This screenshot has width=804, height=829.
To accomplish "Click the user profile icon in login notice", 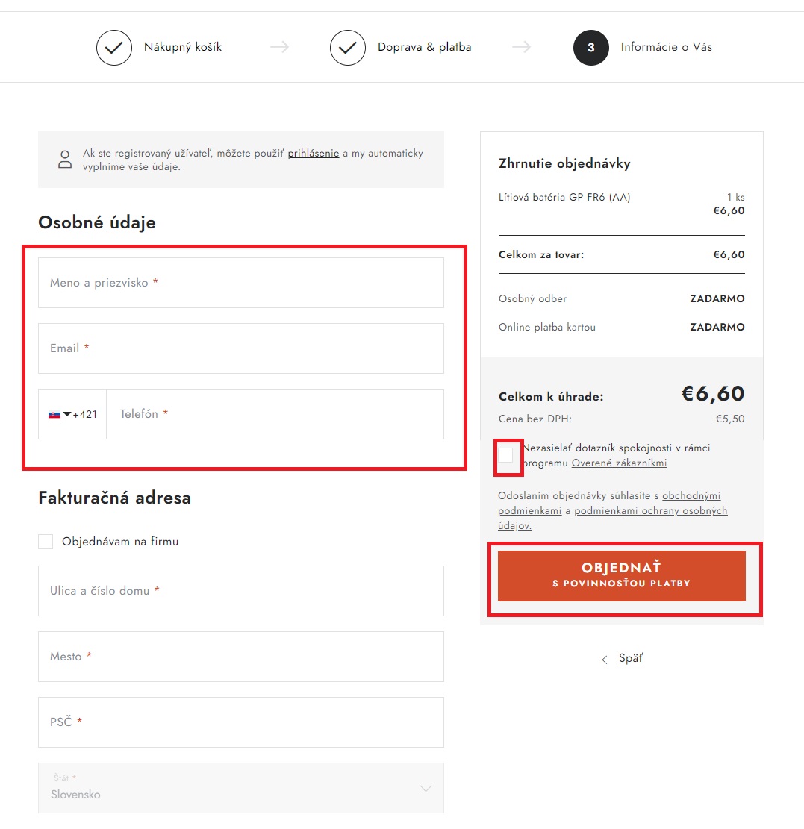I will tap(65, 160).
